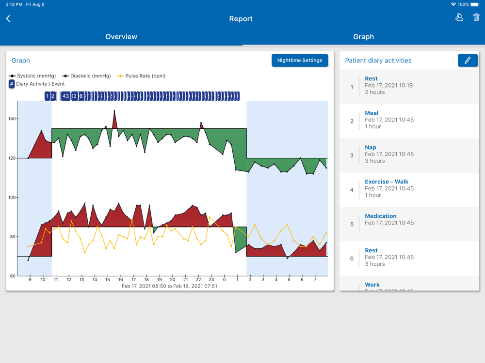The width and height of the screenshot is (485, 363).
Task: Edit diary activities with pencil icon
Action: click(468, 60)
